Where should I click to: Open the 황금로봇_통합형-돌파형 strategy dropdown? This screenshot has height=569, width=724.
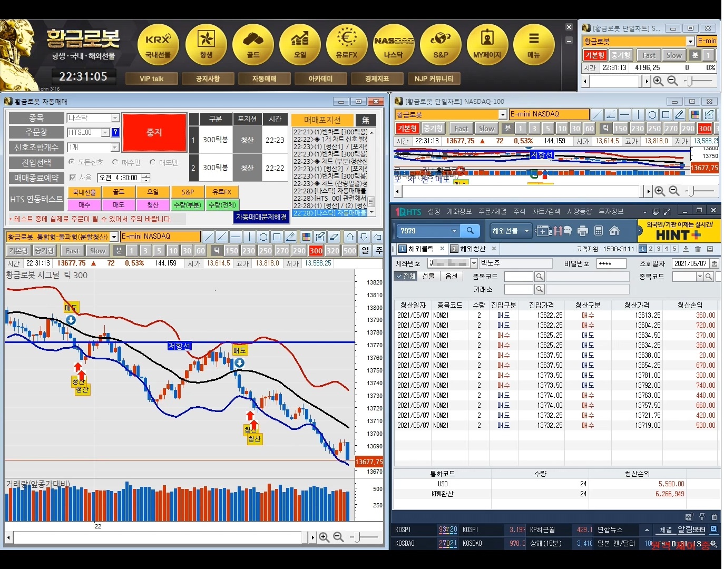114,237
